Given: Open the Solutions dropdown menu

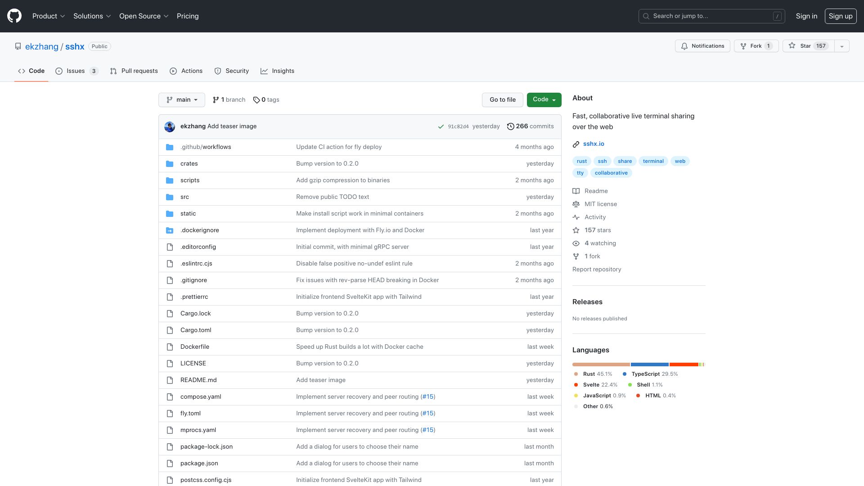Looking at the screenshot, I should coord(92,16).
